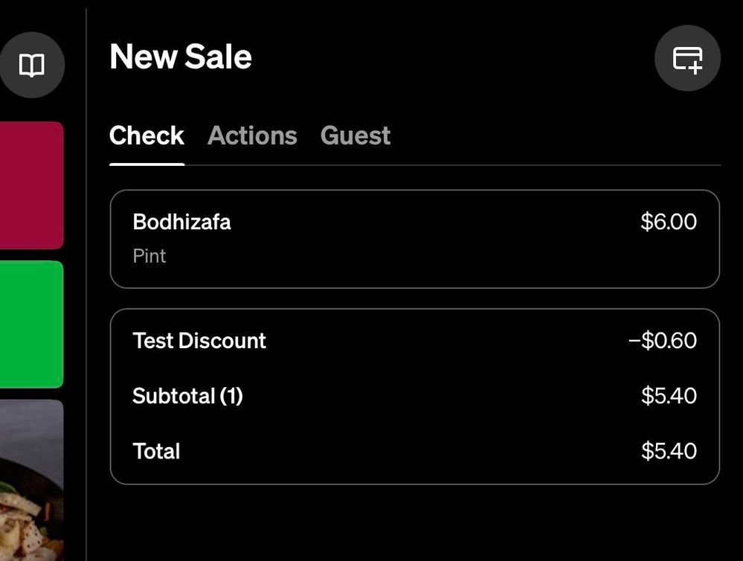Click the Bodhizafa item name

181,222
